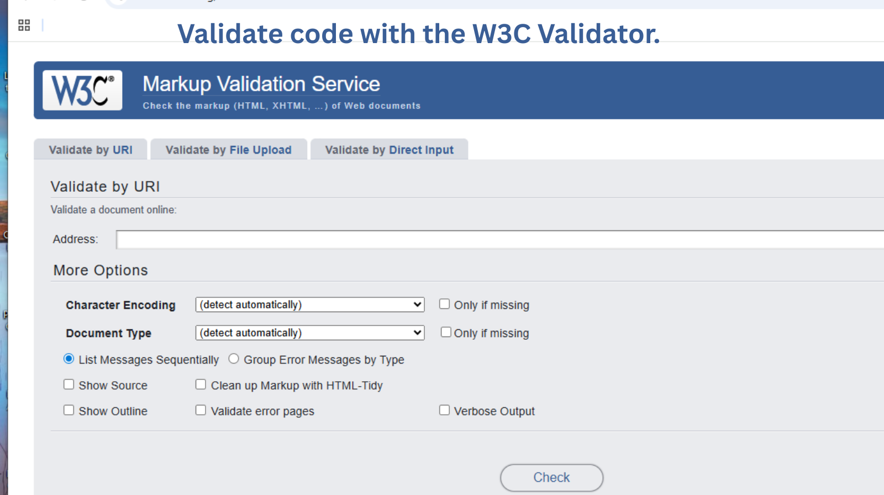Switch to the Validate by Direct Input tab
Viewport: 884px width, 495px height.
pyautogui.click(x=389, y=149)
